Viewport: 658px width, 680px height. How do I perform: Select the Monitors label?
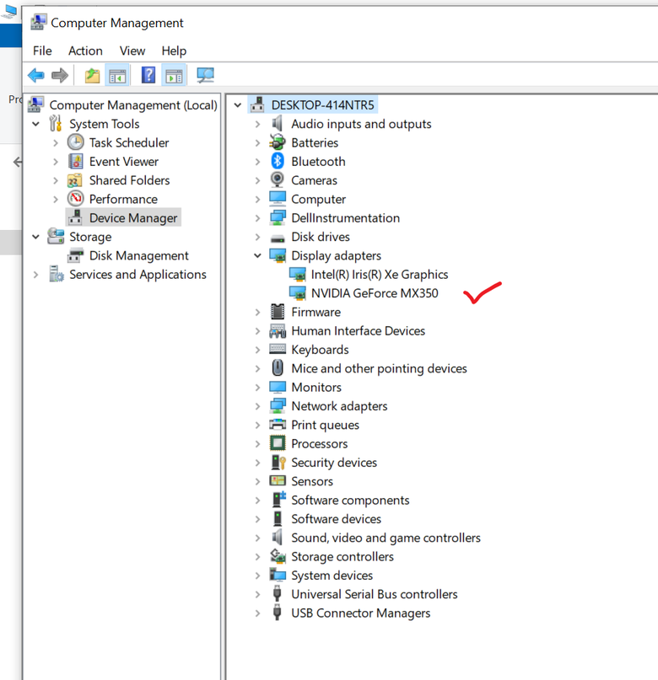tap(316, 388)
